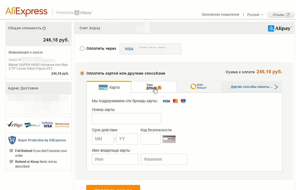Click the credit card icon on the Карта tab
This screenshot has width=296, height=190.
[x=103, y=87]
